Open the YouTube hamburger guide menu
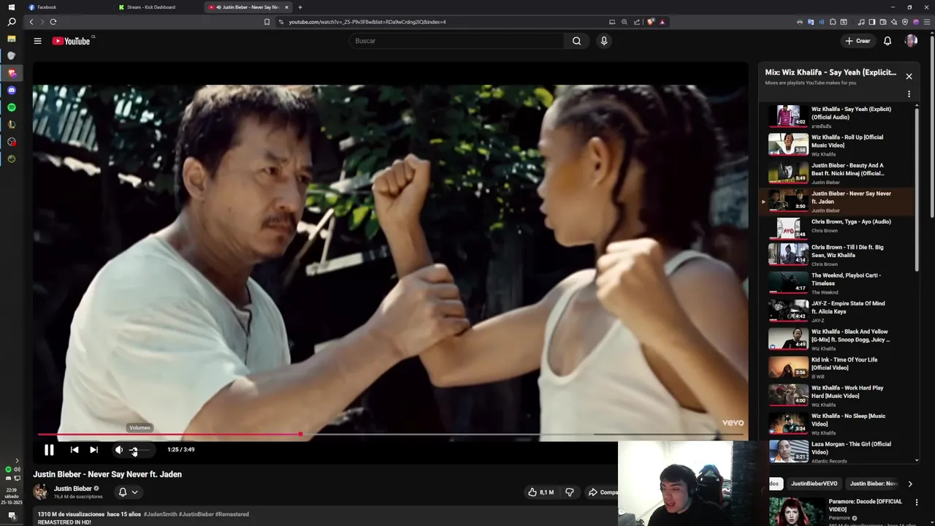Screen dimensions: 935x526 click(x=37, y=41)
